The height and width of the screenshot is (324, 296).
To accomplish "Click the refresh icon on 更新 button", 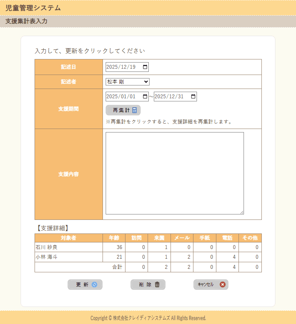I will click(94, 285).
